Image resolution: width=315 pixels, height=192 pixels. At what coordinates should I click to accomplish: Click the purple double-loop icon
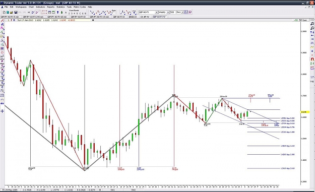[190, 12]
